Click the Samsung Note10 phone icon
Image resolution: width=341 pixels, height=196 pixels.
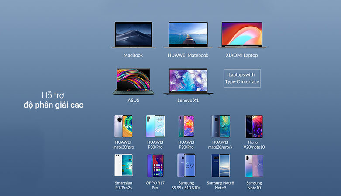pyautogui.click(x=254, y=166)
